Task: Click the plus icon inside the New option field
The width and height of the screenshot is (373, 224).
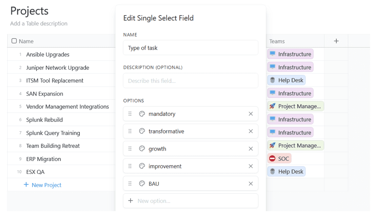Action: pos(131,201)
